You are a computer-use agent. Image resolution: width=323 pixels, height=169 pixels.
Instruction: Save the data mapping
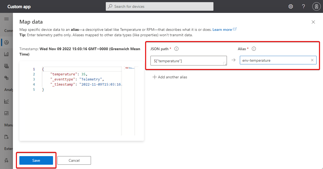36,160
